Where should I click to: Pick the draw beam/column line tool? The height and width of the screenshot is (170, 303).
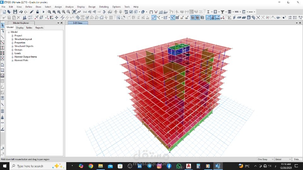pyautogui.click(x=2, y=37)
